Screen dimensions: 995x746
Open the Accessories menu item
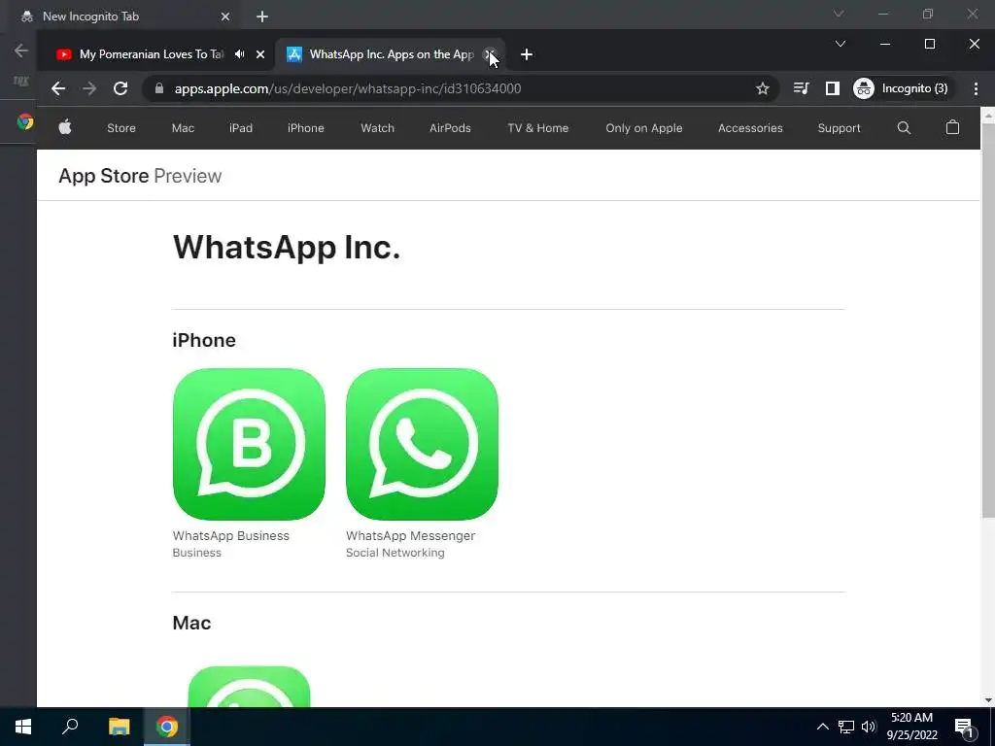coord(750,127)
